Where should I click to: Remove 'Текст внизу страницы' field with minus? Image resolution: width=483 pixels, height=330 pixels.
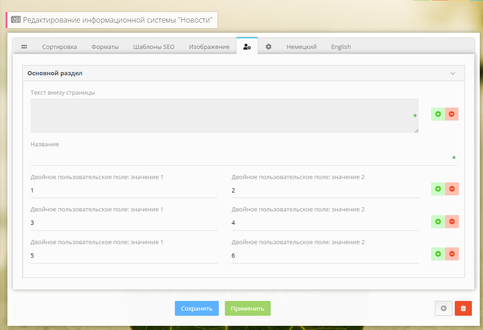452,114
